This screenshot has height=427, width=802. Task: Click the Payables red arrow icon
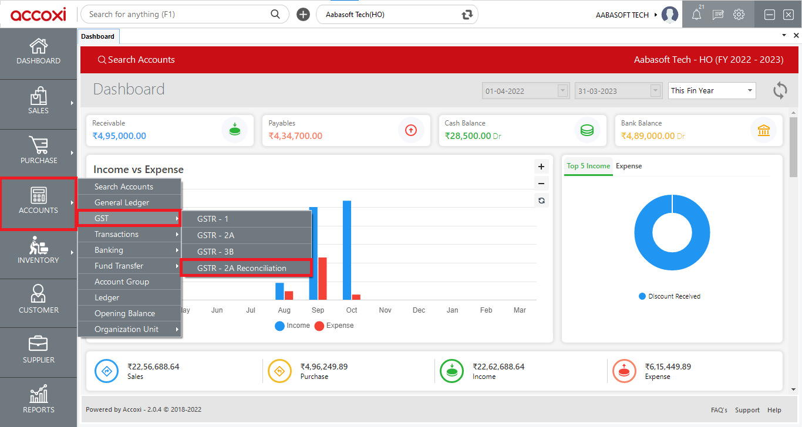click(411, 130)
